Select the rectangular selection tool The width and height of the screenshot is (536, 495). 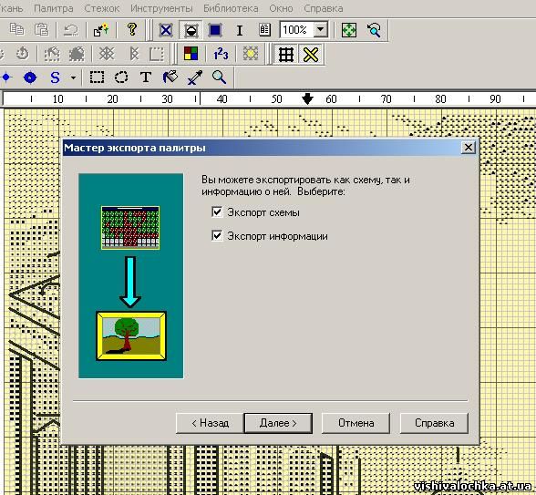(97, 77)
